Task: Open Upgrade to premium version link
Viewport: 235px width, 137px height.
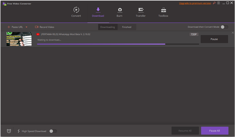Action: point(195,3)
